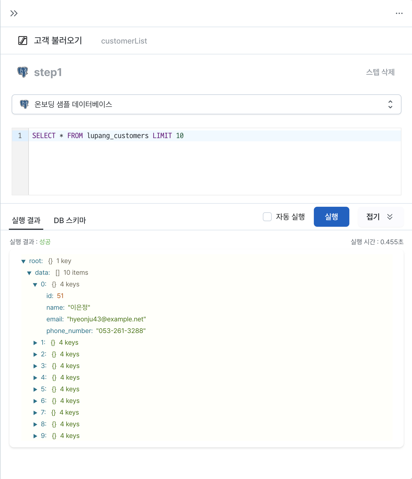Enable the 자동 실행 checkbox
This screenshot has height=479, width=412.
tap(267, 217)
